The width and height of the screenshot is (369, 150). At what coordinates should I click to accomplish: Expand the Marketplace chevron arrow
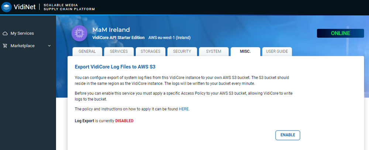coord(49,46)
